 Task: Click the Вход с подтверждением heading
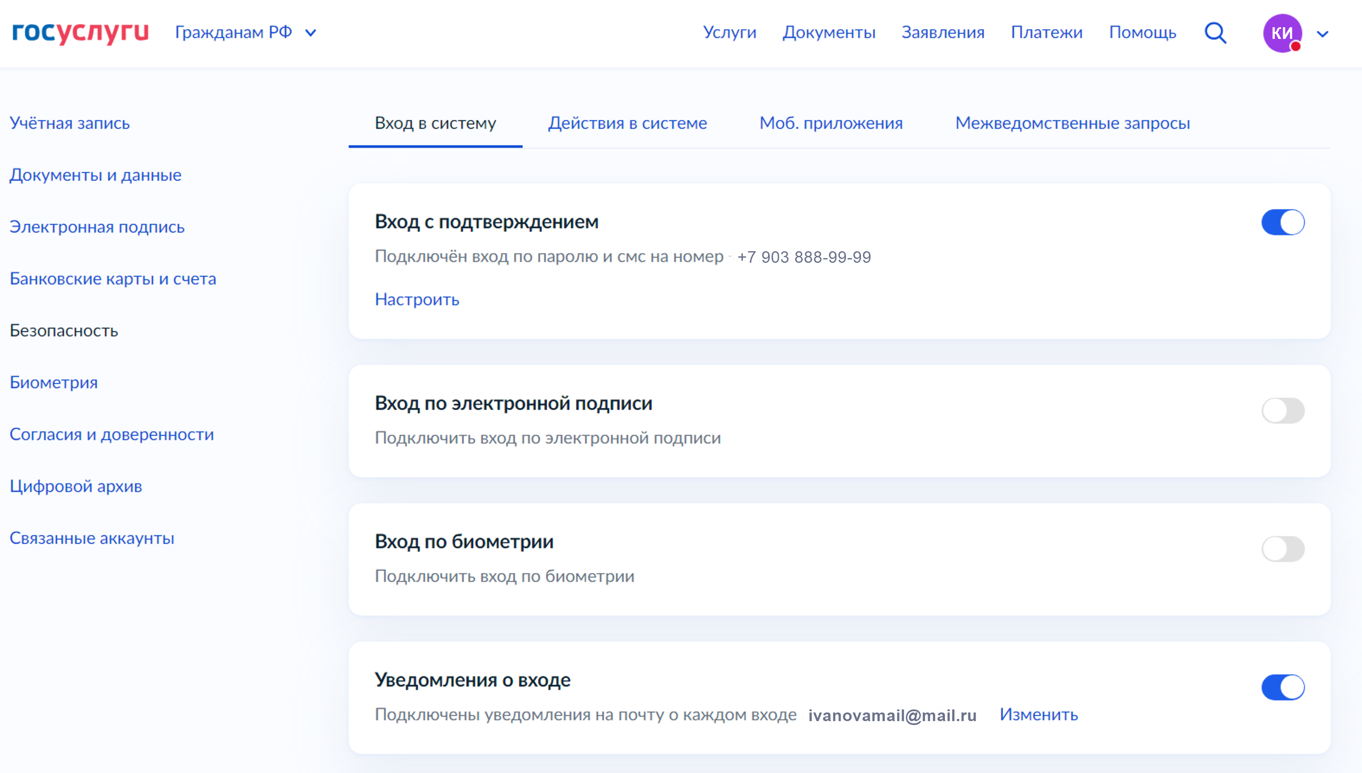487,222
